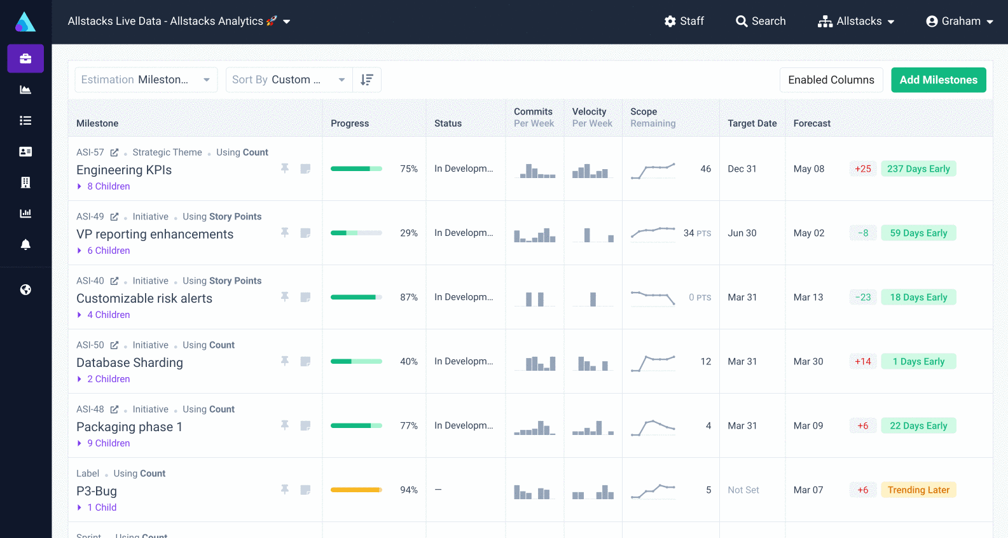Expand 2 Children under Database Sharding

[x=104, y=379]
